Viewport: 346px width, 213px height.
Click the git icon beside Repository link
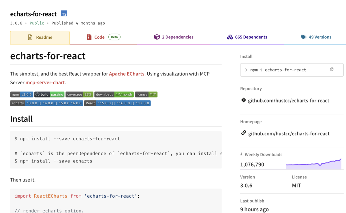tap(243, 100)
